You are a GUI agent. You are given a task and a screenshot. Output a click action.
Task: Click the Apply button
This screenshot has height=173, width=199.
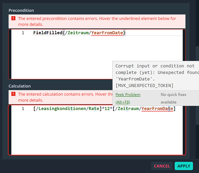[184, 166]
